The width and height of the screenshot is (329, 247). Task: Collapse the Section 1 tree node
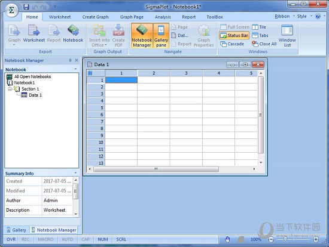point(10,89)
